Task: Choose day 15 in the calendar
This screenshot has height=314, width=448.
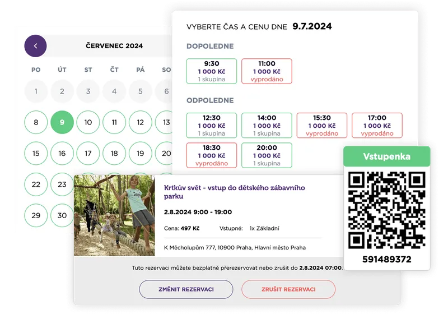Action: 36,153
